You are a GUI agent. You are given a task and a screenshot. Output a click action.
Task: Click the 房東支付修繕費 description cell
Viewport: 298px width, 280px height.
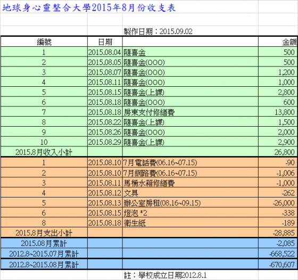(191, 112)
